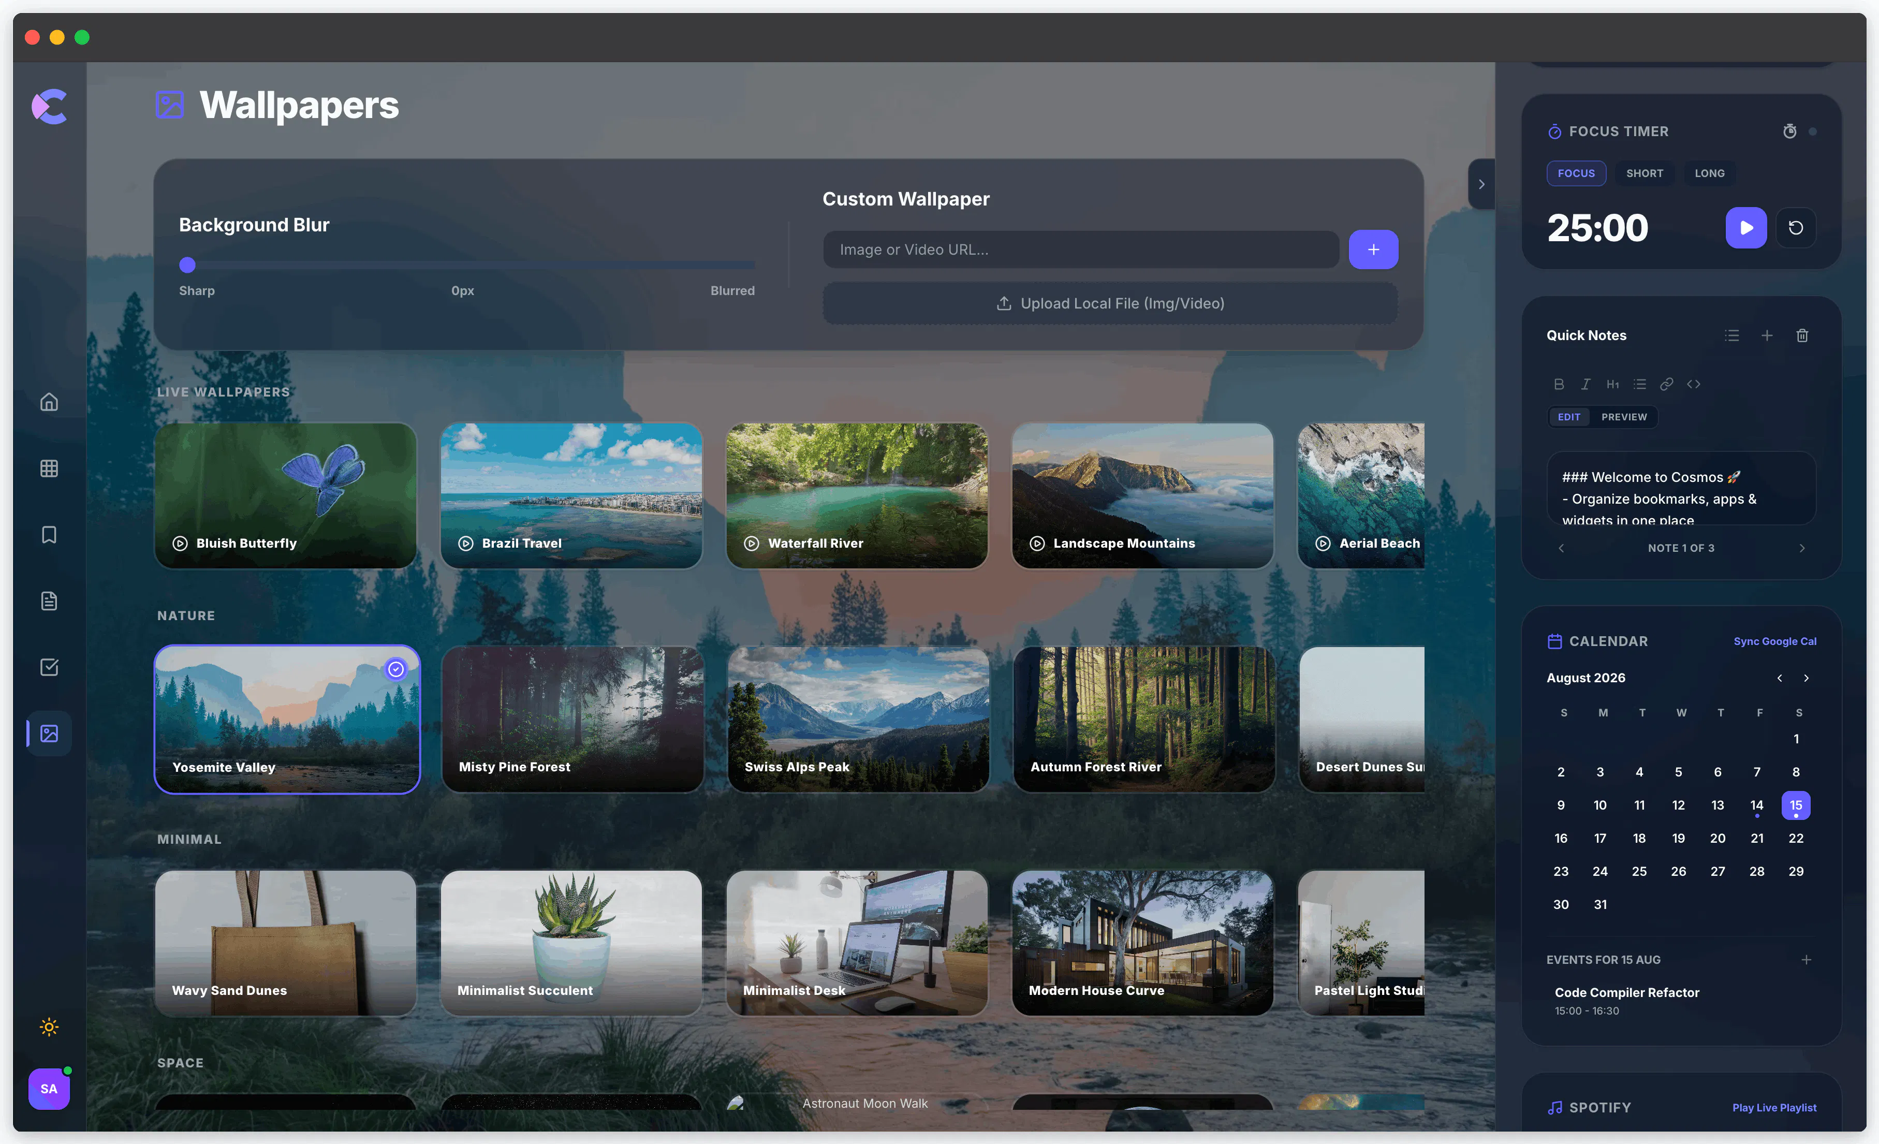Click the Image or Video URL field
Viewport: 1879px width, 1144px height.
(1081, 250)
